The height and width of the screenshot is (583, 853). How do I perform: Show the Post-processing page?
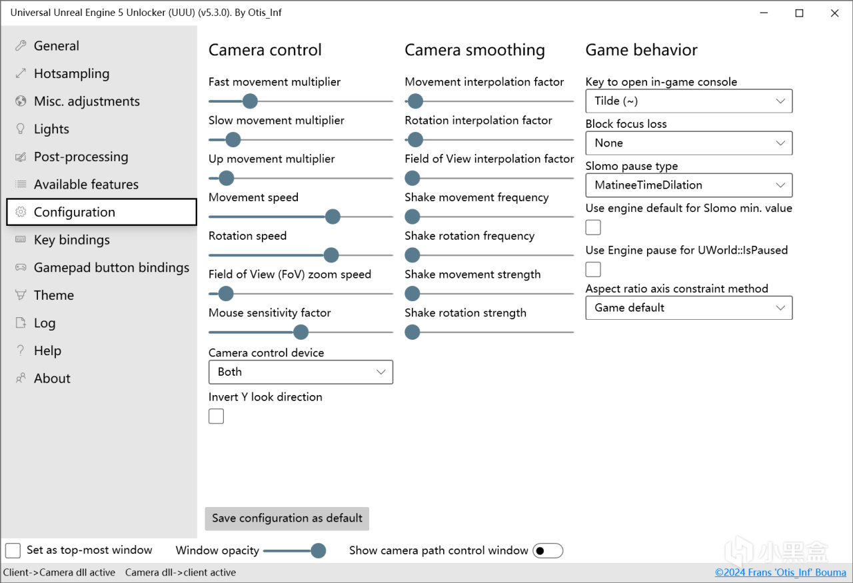[x=101, y=157]
